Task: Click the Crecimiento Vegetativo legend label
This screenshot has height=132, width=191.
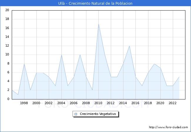Action: coord(98,114)
